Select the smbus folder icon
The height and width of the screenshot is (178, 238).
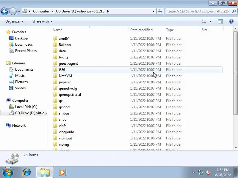[55, 113]
